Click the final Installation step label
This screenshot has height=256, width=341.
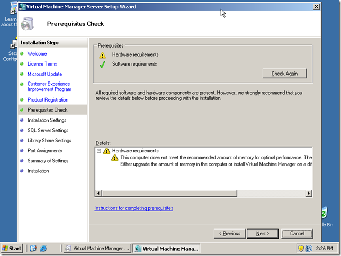click(38, 171)
